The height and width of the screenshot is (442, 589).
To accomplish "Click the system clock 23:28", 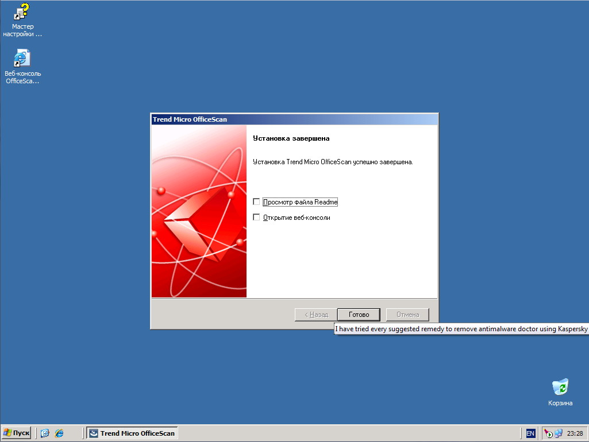I will tap(575, 433).
